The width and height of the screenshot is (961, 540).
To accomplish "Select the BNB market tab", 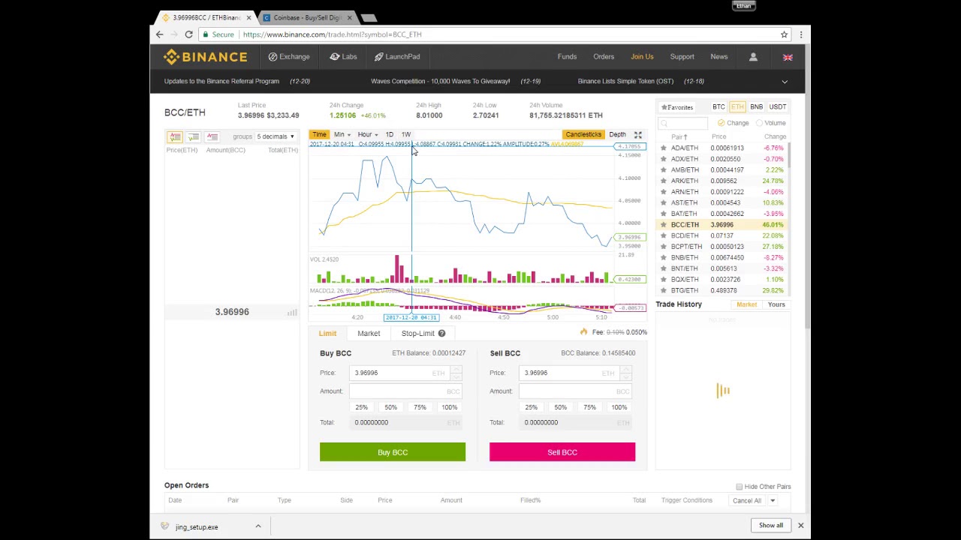I will (x=756, y=107).
